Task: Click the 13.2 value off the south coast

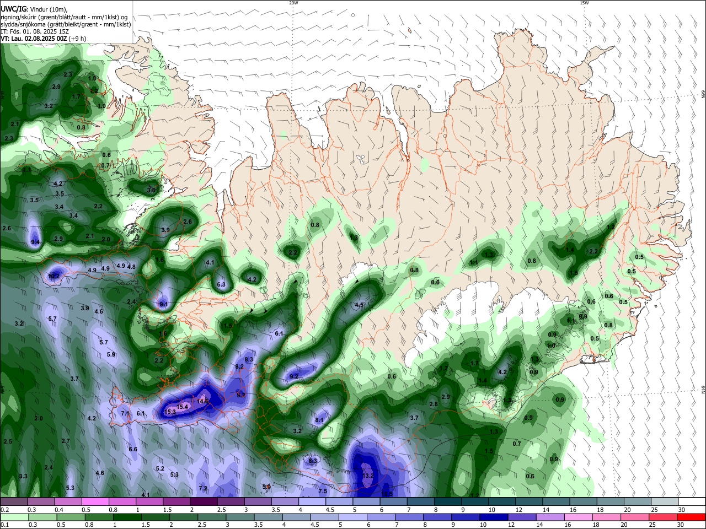Action: 368,476
